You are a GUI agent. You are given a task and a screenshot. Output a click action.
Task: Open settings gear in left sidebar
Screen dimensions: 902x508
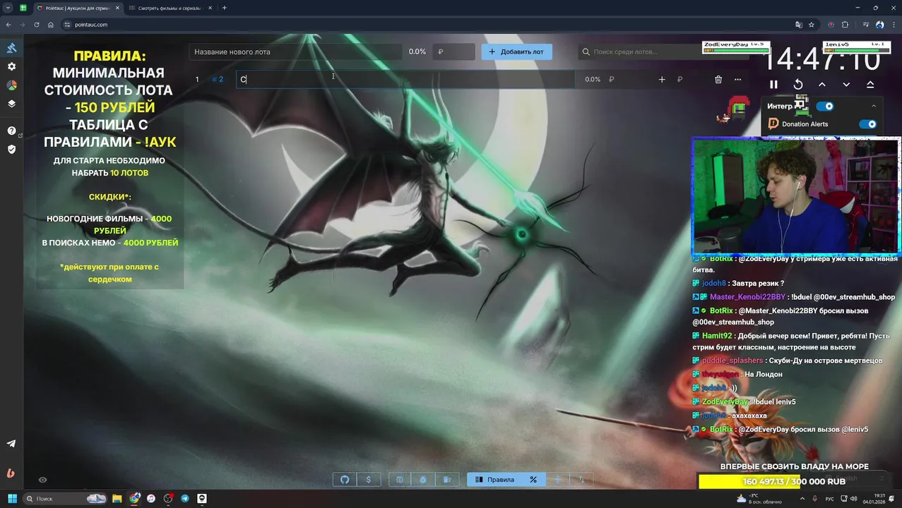[x=11, y=66]
